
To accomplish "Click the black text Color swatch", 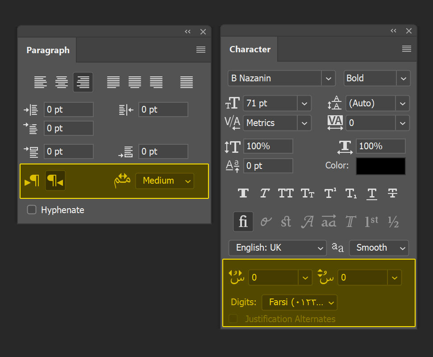I will click(x=381, y=166).
